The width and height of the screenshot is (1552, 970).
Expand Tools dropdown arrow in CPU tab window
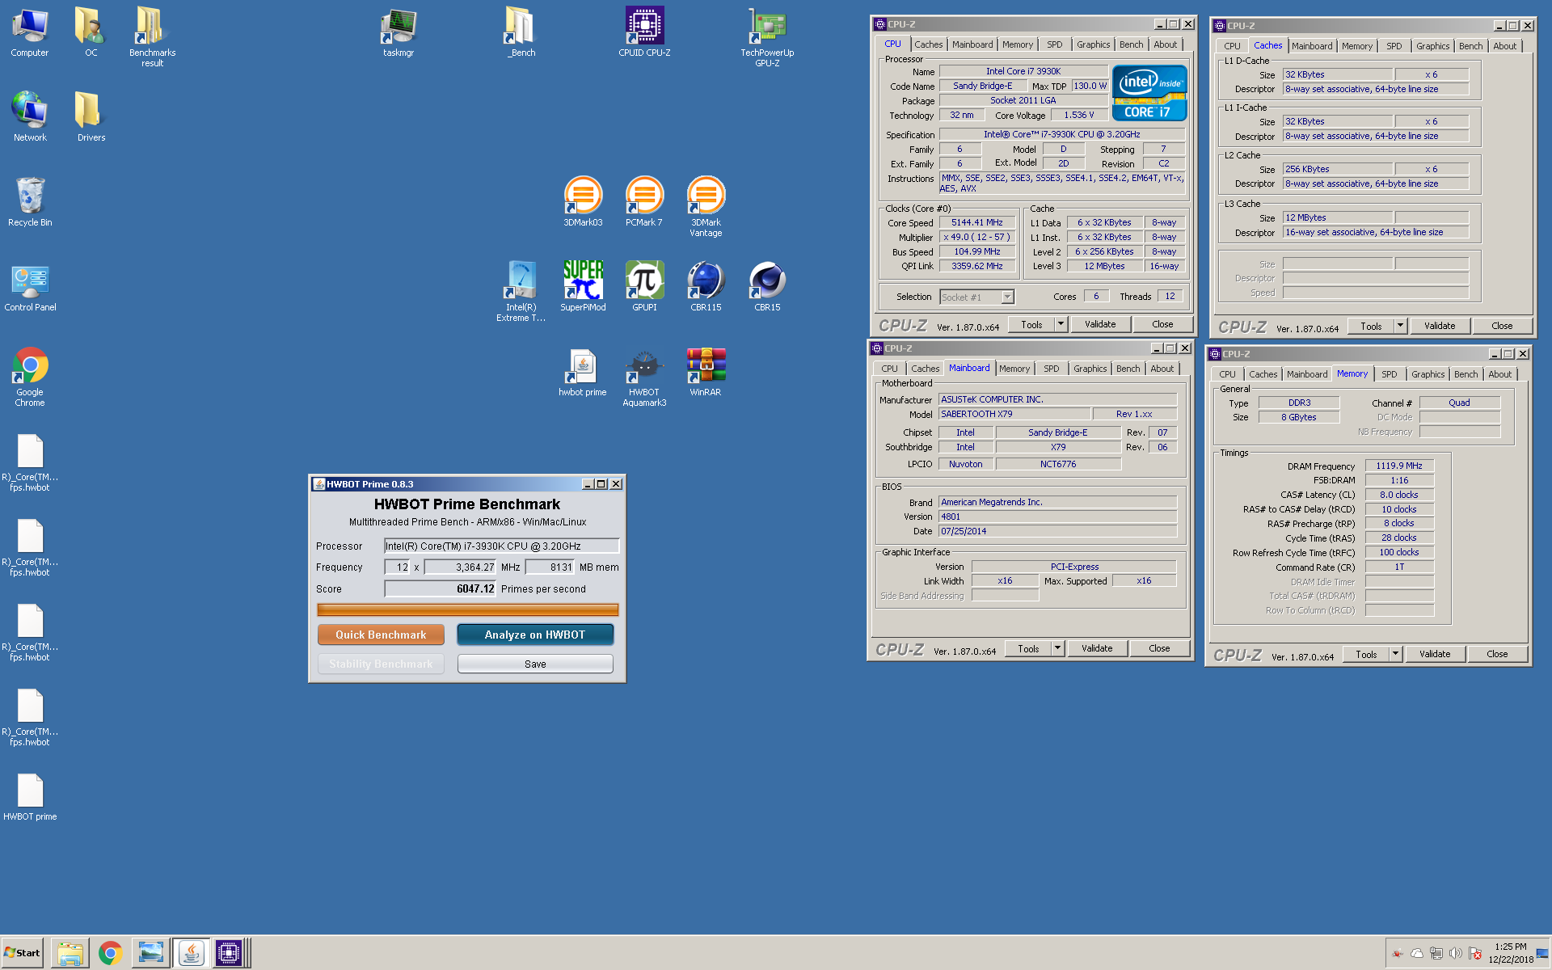(1061, 324)
